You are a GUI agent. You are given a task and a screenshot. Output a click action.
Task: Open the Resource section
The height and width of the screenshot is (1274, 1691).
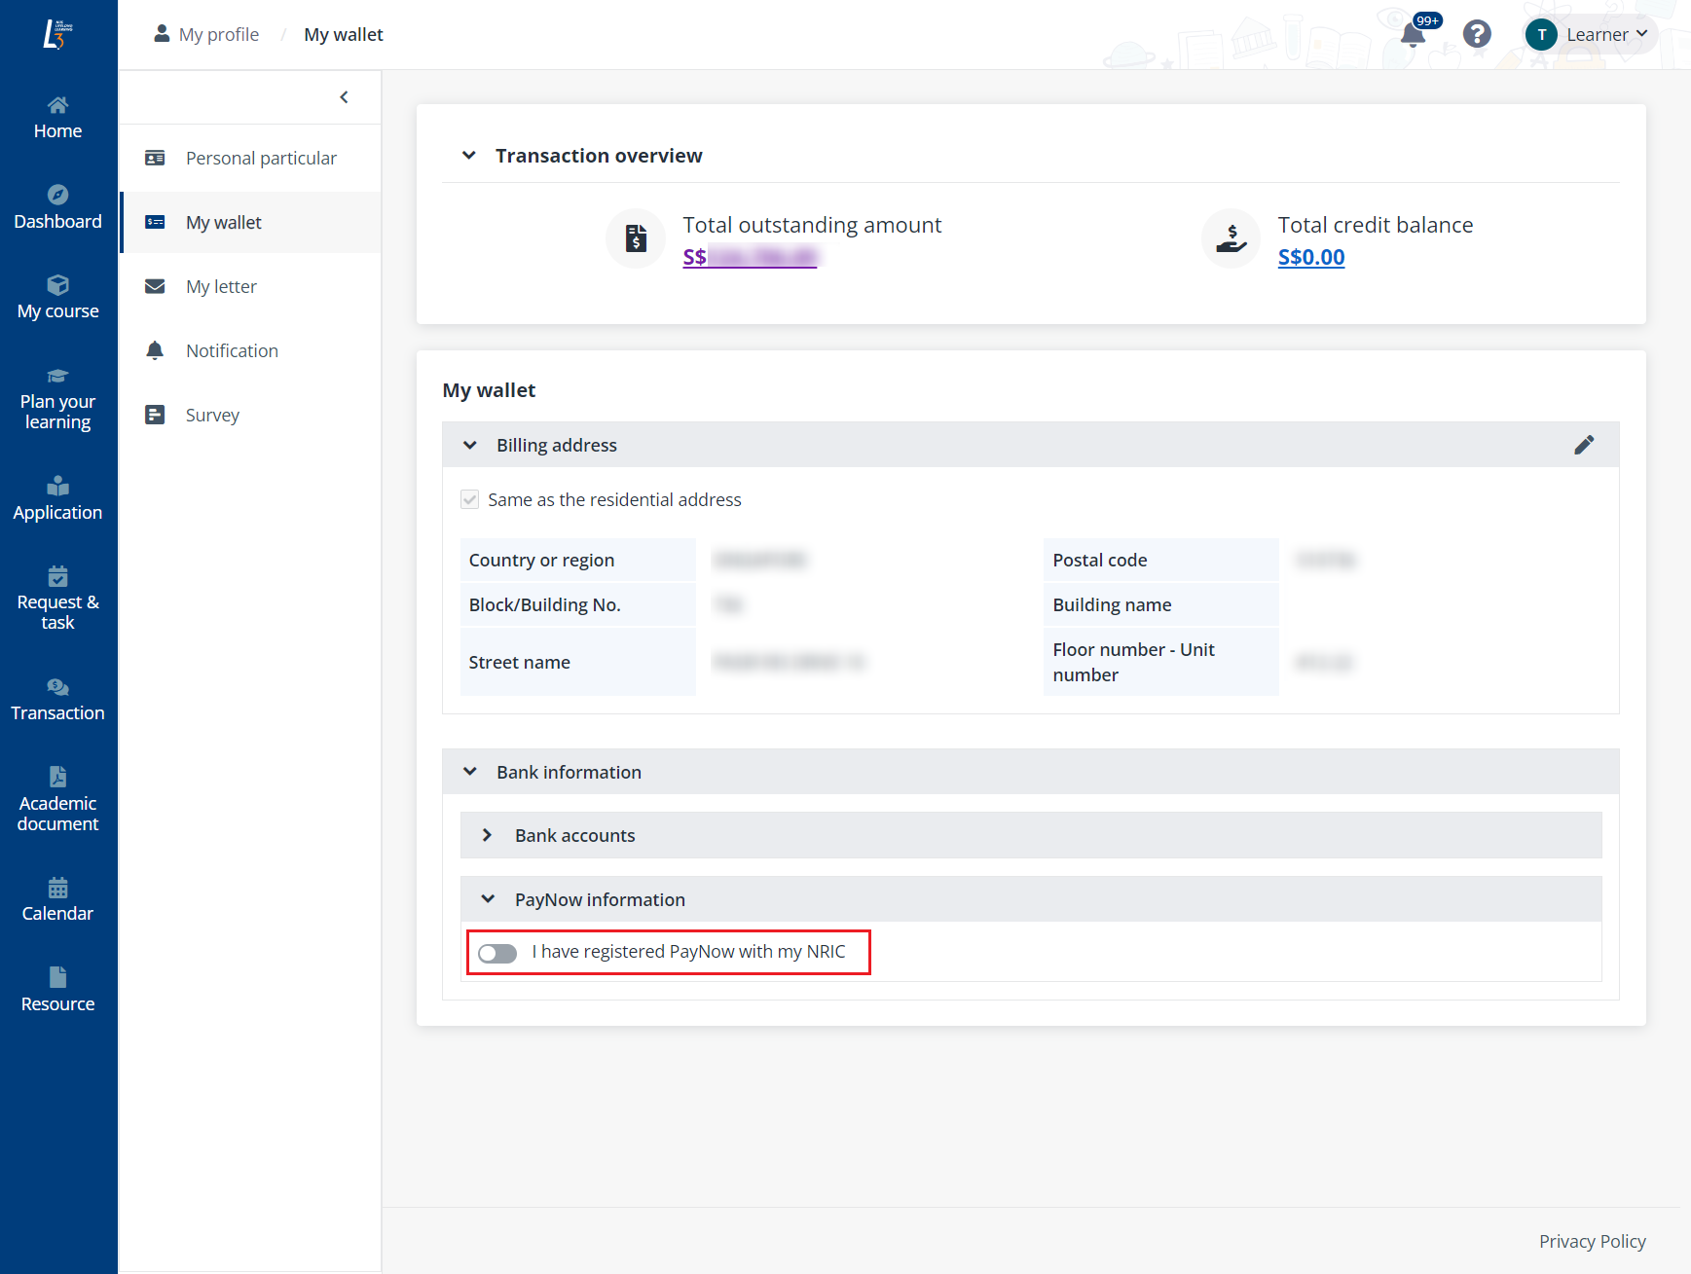57,991
